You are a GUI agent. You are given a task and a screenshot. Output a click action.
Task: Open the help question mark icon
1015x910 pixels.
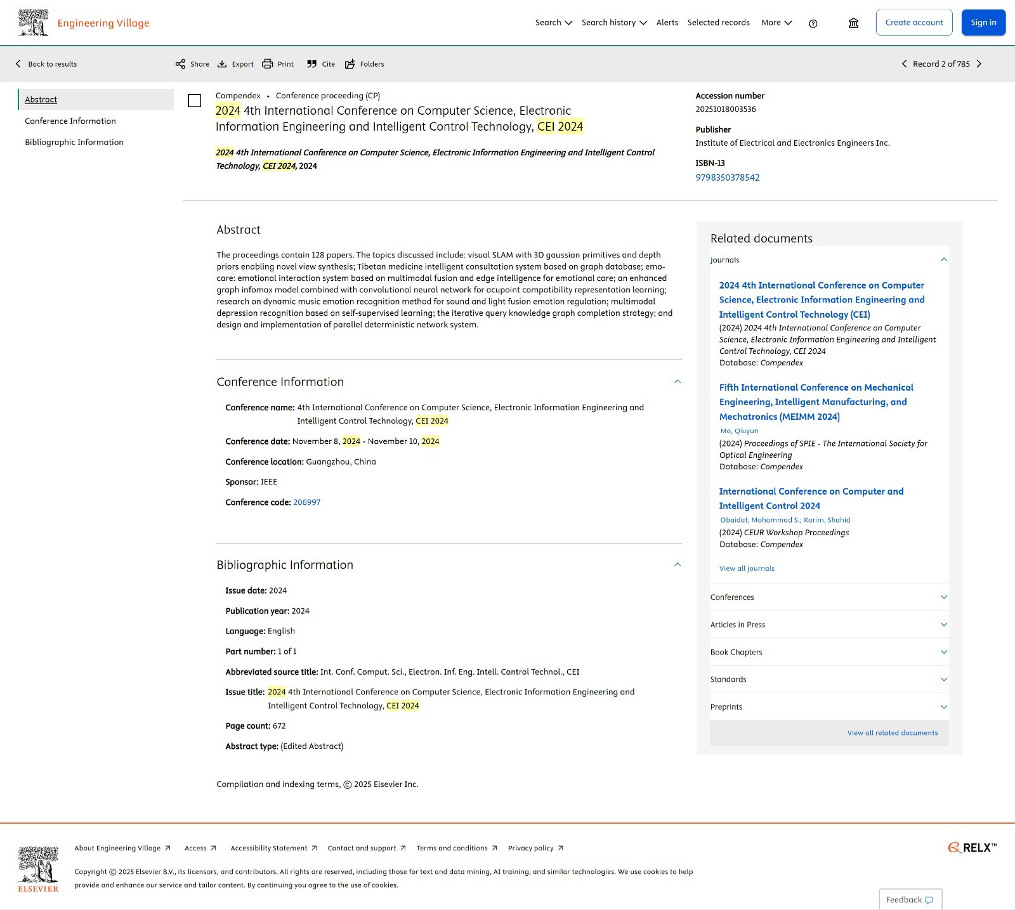click(x=813, y=23)
